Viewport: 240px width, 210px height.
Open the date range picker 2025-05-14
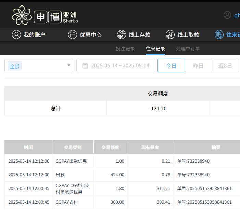[x=120, y=65]
